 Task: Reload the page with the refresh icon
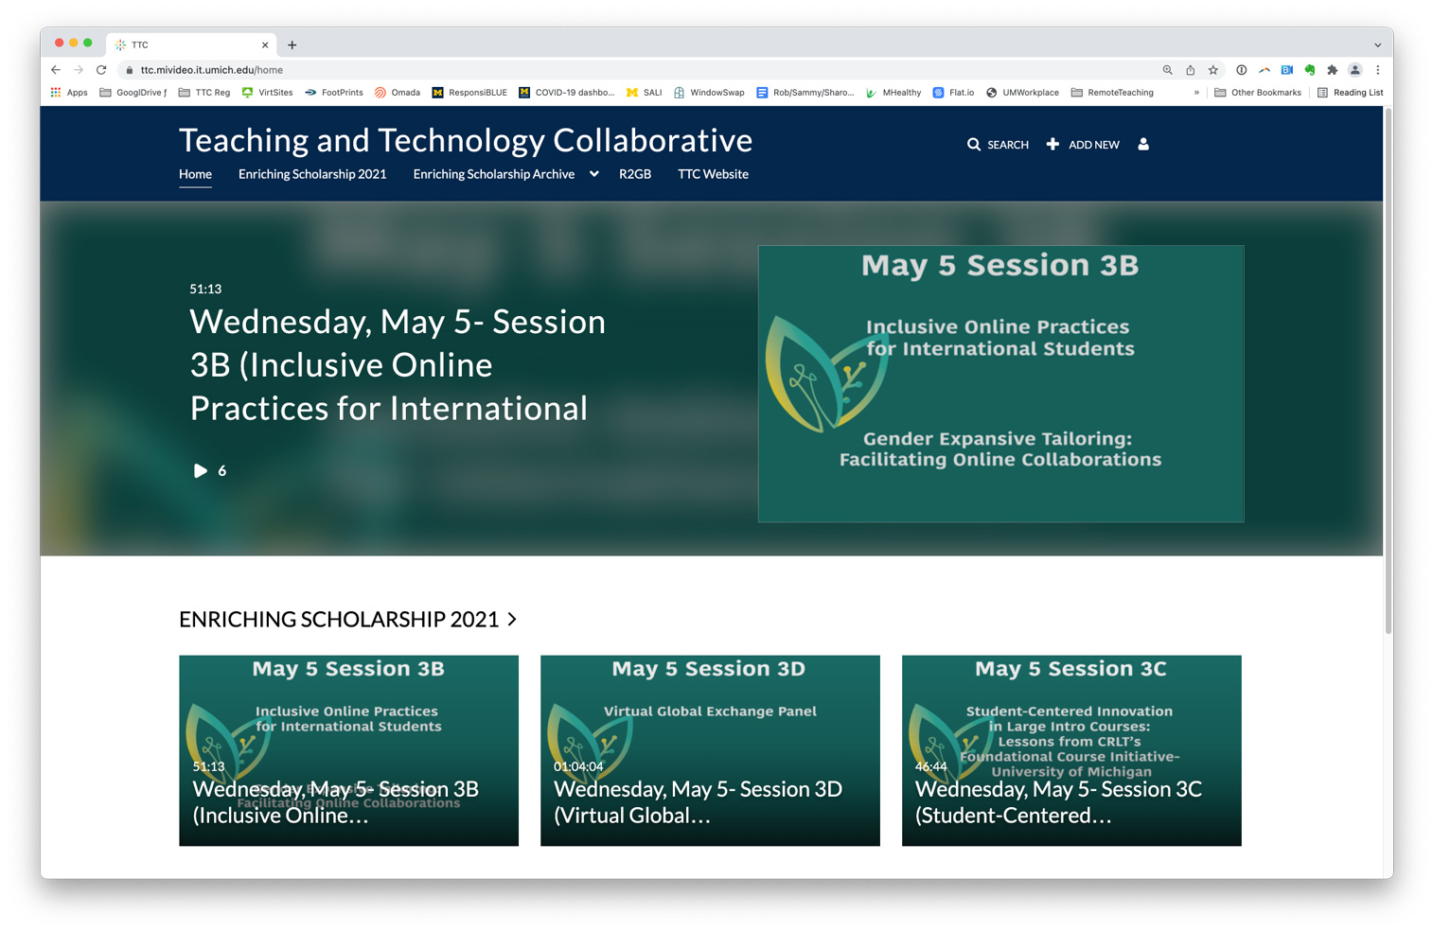101,70
